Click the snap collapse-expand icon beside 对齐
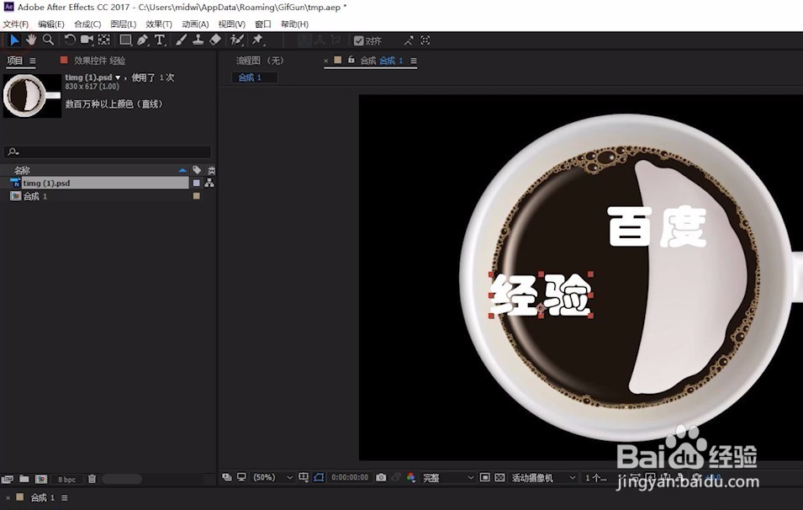This screenshot has height=510, width=803. (408, 40)
